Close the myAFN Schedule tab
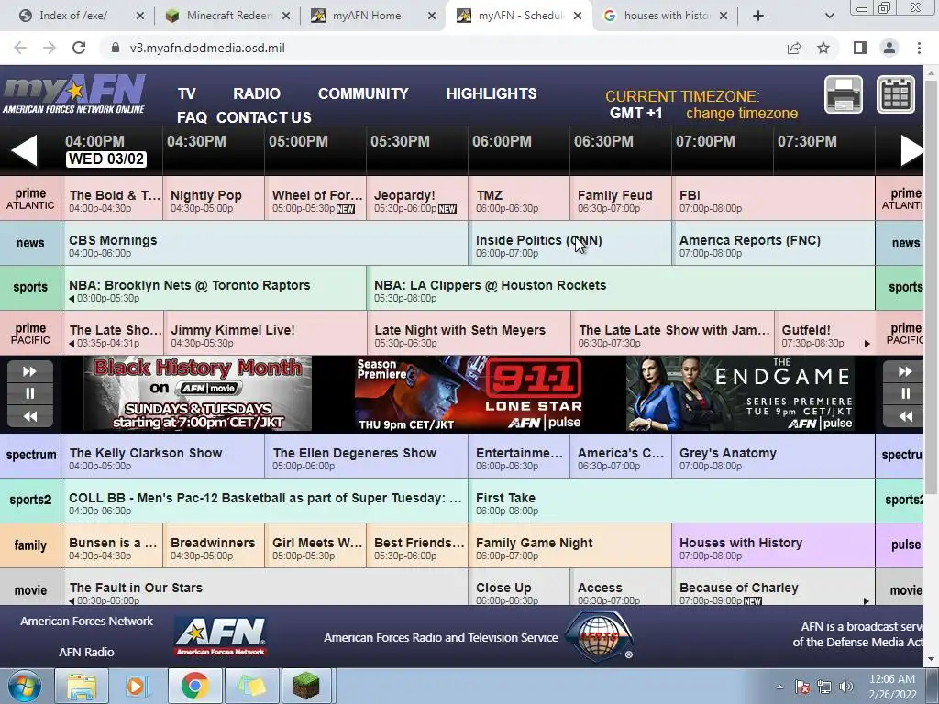The image size is (939, 704). coord(578,16)
